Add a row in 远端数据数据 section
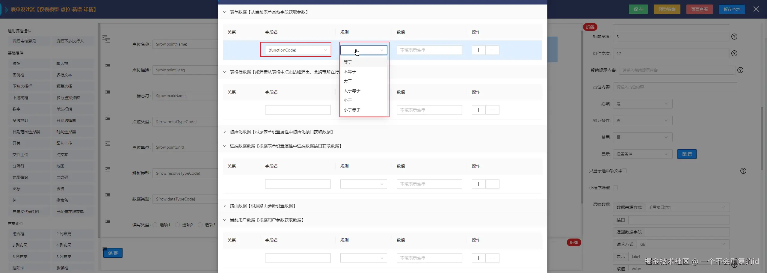 pyautogui.click(x=478, y=184)
